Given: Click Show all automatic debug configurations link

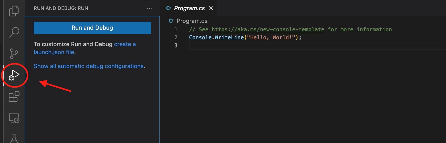Looking at the screenshot, I should point(89,66).
